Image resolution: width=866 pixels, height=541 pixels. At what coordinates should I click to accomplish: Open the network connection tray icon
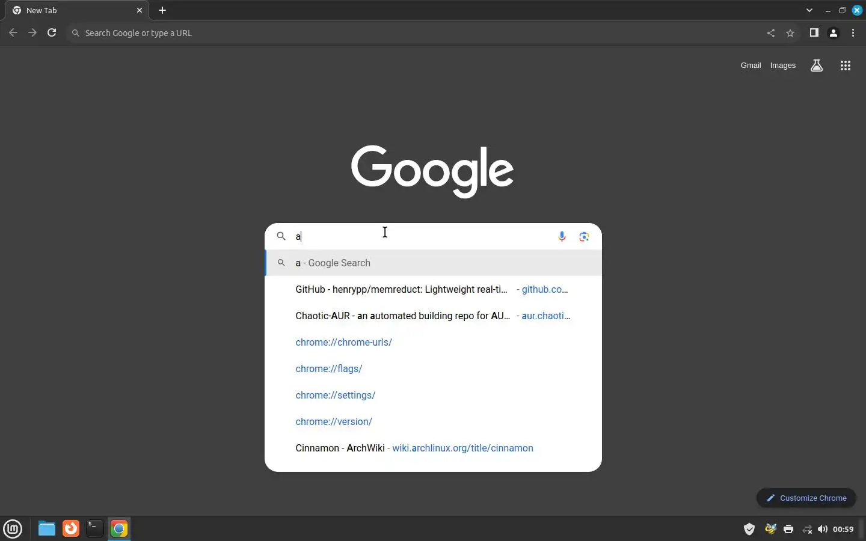(x=807, y=529)
